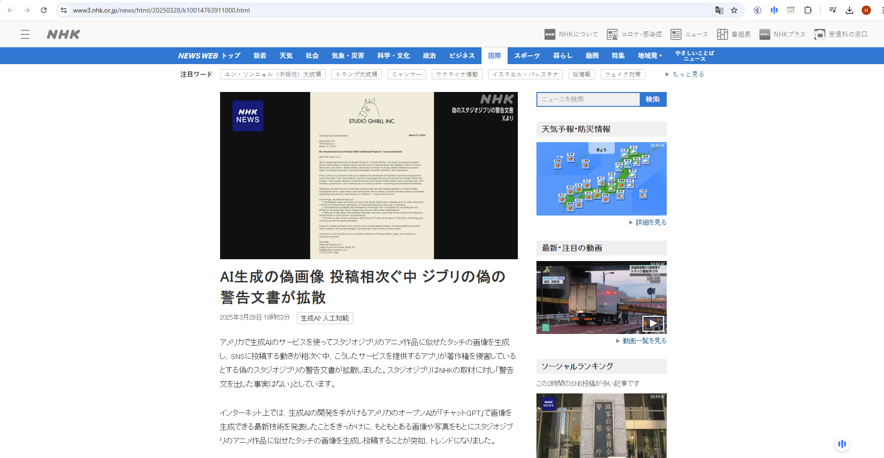Switch to the スポーツ tab
Viewport: 884px width, 458px height.
(x=527, y=56)
